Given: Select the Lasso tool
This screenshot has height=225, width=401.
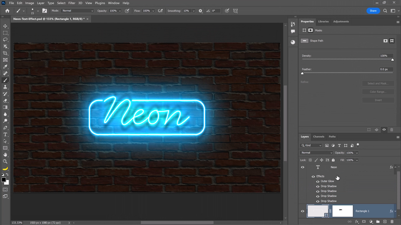Looking at the screenshot, I should [x=5, y=39].
